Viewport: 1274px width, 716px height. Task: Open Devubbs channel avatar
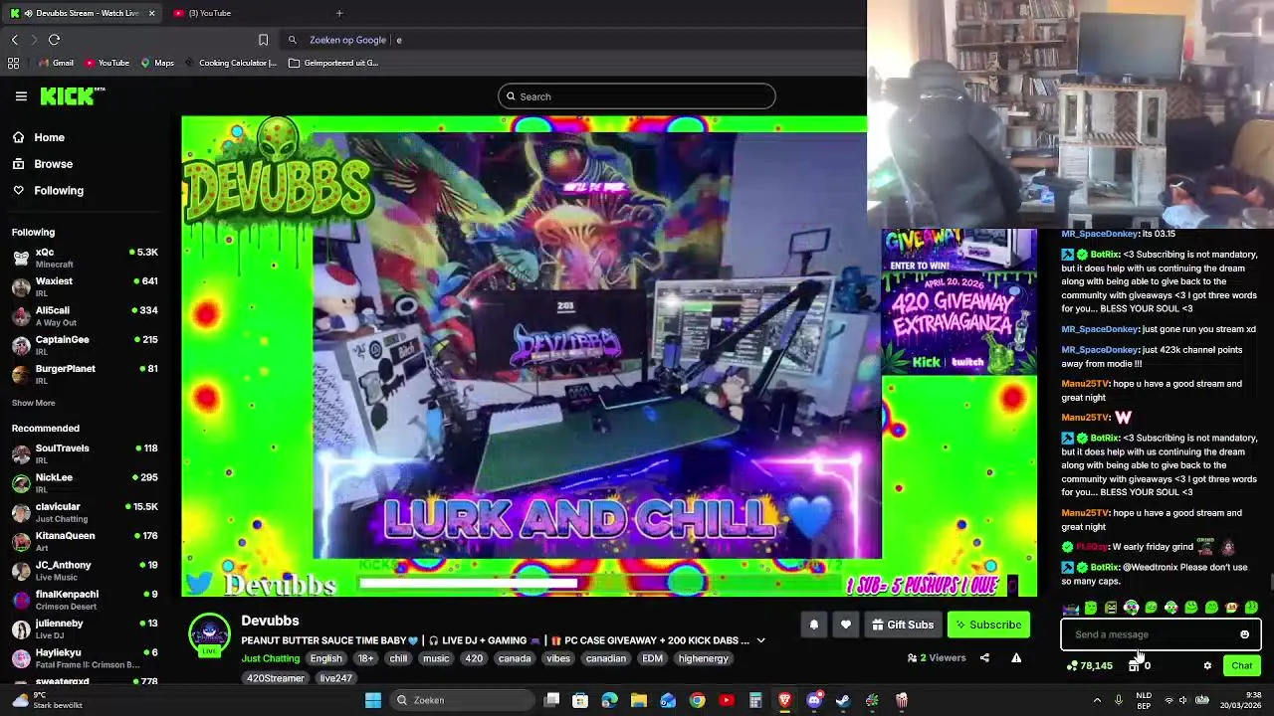coord(209,634)
